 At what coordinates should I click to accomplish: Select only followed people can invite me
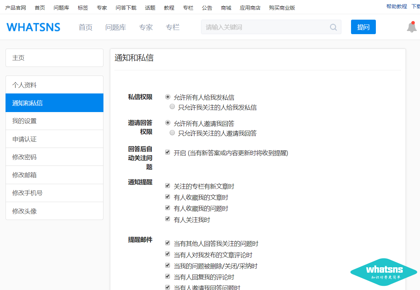coord(172,133)
